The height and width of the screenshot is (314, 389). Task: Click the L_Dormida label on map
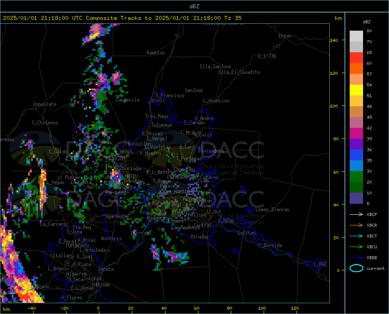pos(270,245)
